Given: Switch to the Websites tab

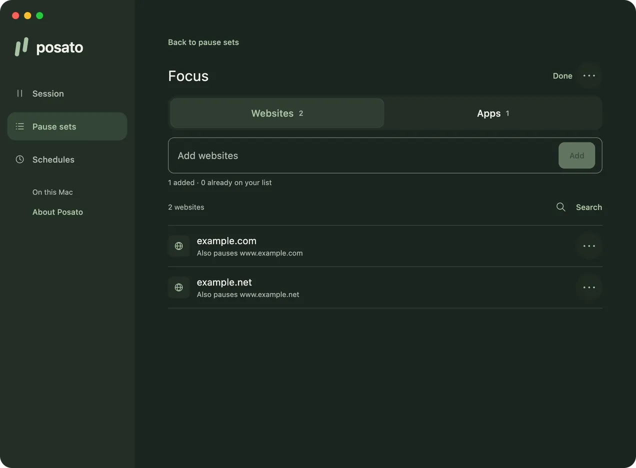Looking at the screenshot, I should (277, 113).
